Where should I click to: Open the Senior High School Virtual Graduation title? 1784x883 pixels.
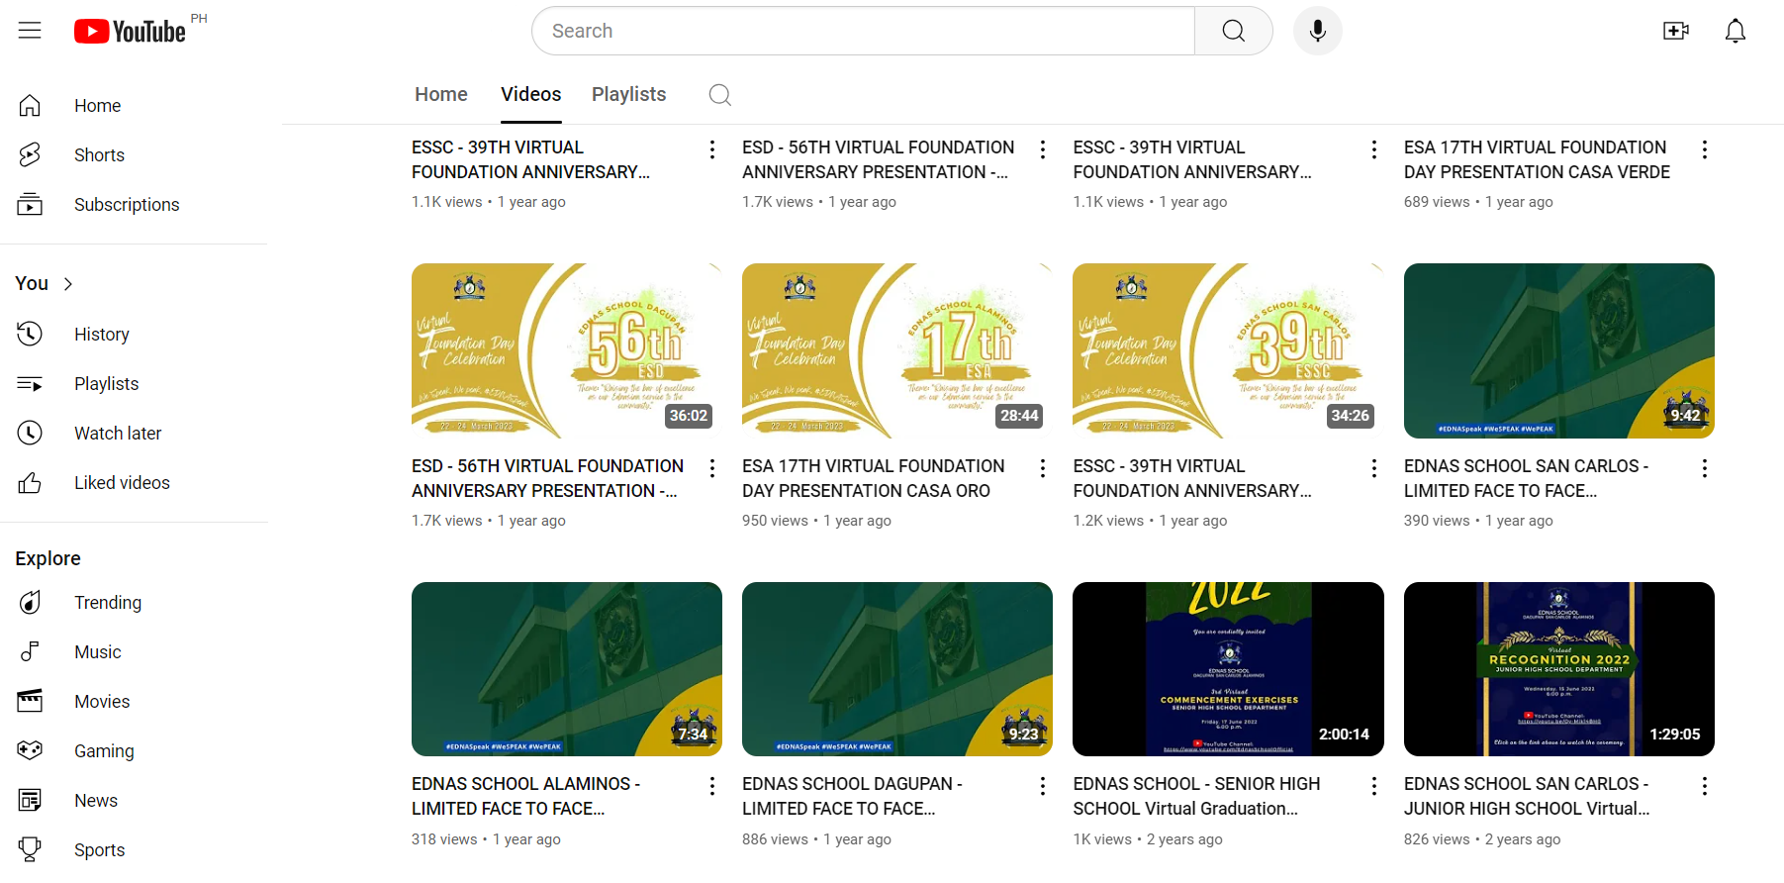pyautogui.click(x=1196, y=796)
